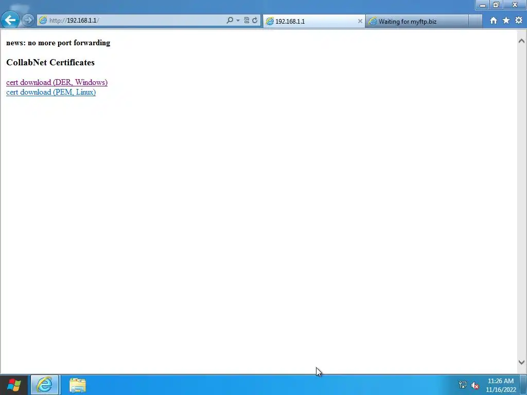Screen dimensions: 527x395
Task: Close the Internet Explorer window
Action: [x=515, y=5]
